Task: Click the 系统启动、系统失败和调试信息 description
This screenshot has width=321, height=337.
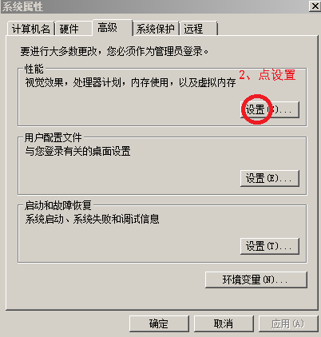Action: (x=92, y=219)
